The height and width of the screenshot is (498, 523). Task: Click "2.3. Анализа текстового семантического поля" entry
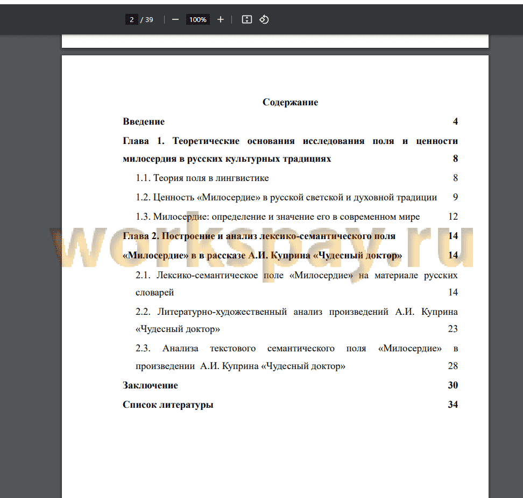pyautogui.click(x=296, y=349)
